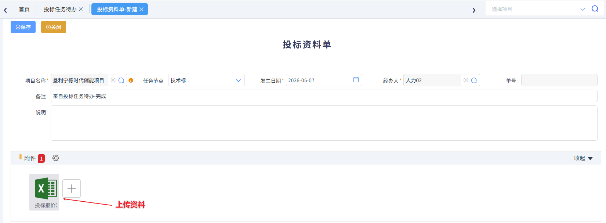The width and height of the screenshot is (606, 223).
Task: Open the 任务节点 dropdown
Action: click(206, 80)
